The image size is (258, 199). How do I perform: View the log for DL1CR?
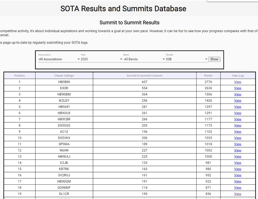[238, 194]
